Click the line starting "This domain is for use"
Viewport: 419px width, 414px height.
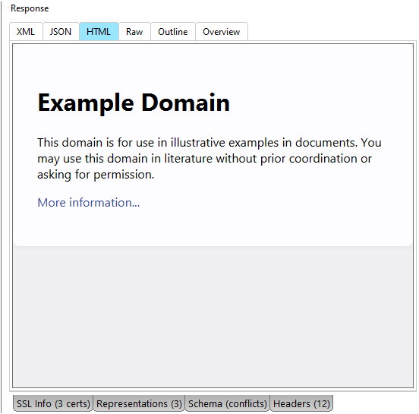click(x=209, y=142)
